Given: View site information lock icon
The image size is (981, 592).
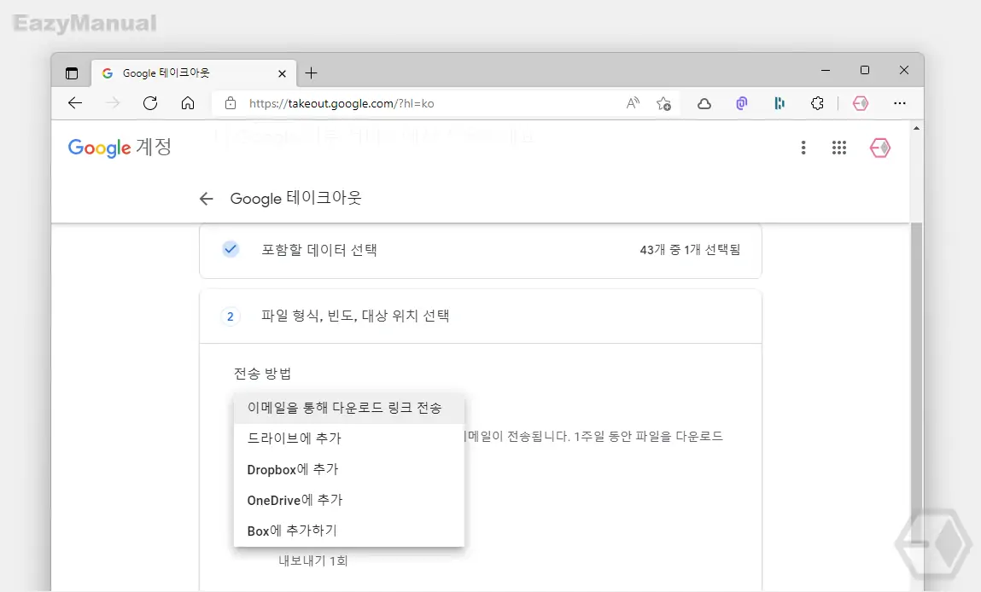Looking at the screenshot, I should [231, 103].
